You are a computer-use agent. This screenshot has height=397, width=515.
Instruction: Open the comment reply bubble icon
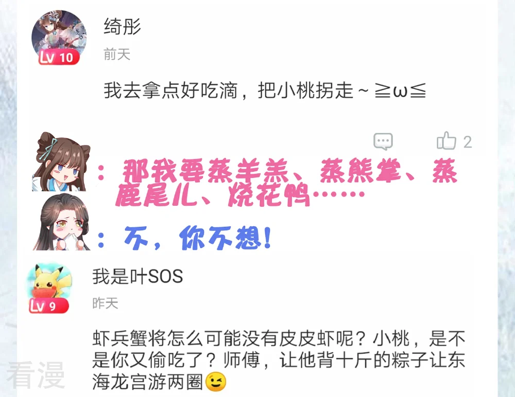coord(383,142)
